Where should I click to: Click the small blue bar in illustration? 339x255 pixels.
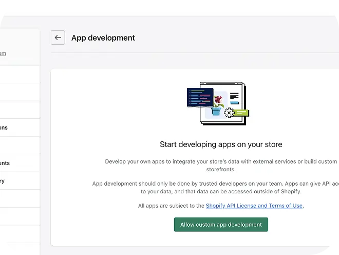click(x=234, y=103)
